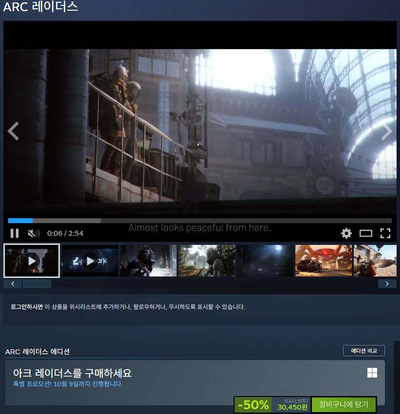Toggle theater mode icon

click(366, 233)
